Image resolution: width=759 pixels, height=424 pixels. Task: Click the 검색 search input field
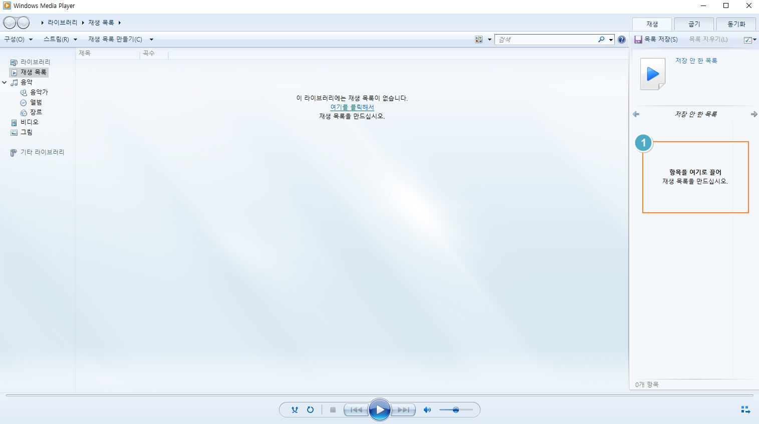coord(546,40)
